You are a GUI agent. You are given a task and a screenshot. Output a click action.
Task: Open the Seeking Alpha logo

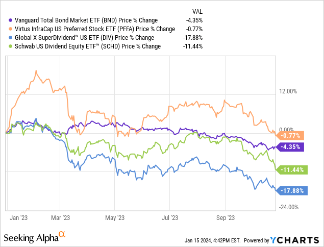[35, 238]
